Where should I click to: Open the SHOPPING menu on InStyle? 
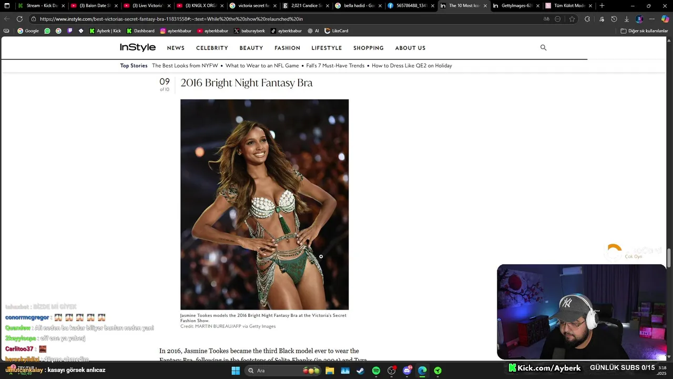(x=369, y=48)
